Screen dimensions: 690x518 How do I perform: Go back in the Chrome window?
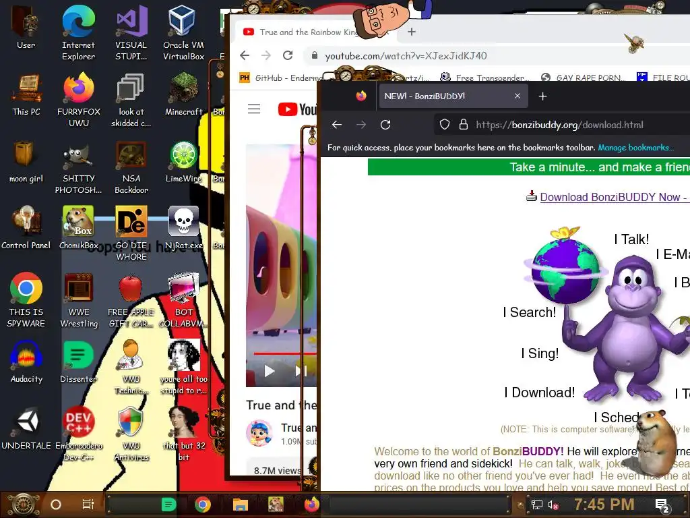click(245, 55)
